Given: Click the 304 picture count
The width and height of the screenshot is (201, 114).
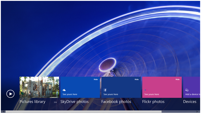Looking at the screenshot, I should click(55, 102).
